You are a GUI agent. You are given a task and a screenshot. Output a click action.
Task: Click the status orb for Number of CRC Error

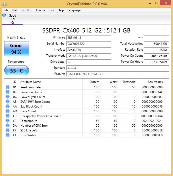(x=8, y=125)
